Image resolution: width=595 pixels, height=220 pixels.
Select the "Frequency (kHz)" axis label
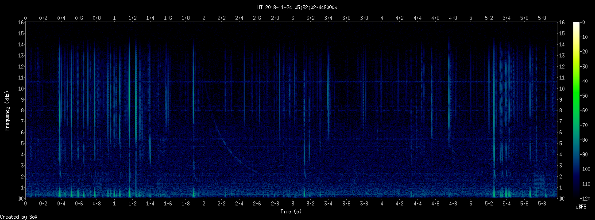(7, 110)
